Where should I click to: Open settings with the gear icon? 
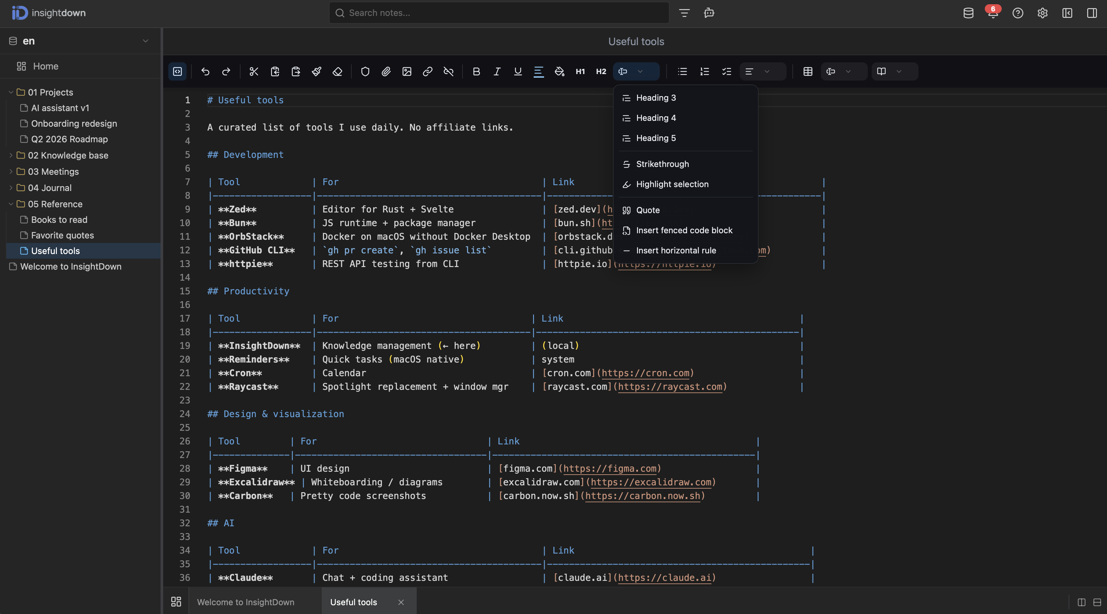click(1043, 13)
